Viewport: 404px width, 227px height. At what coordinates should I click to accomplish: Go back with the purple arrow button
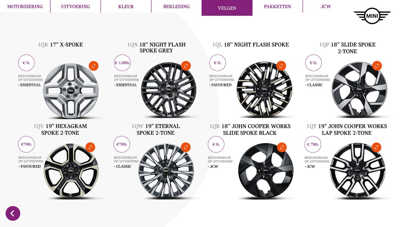(13, 213)
